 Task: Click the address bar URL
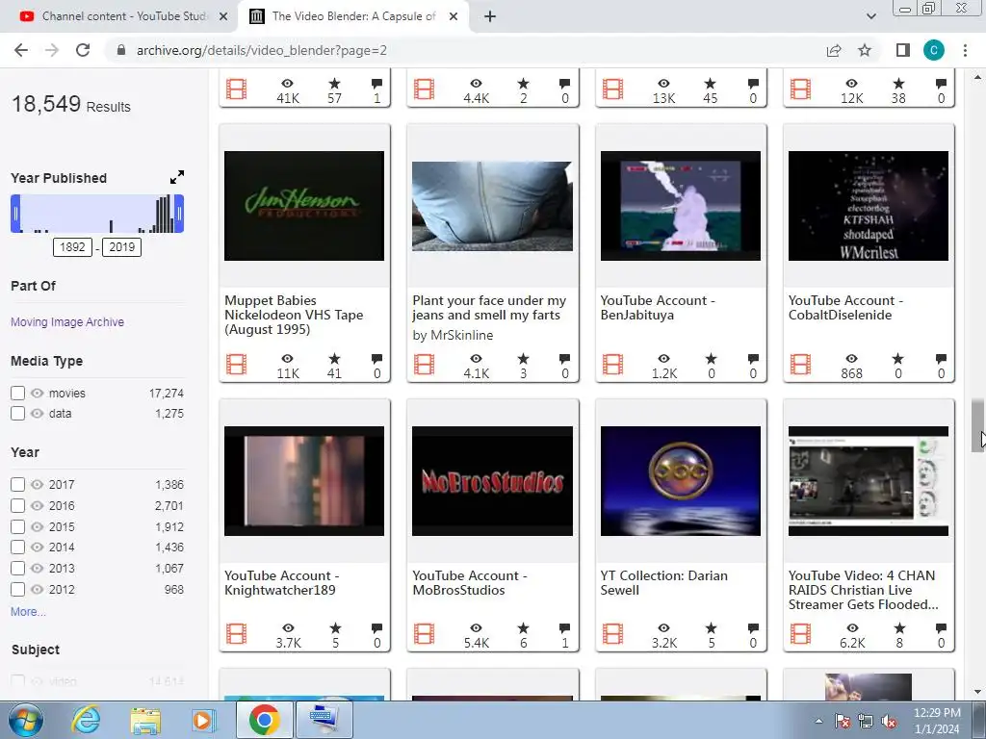[262, 50]
